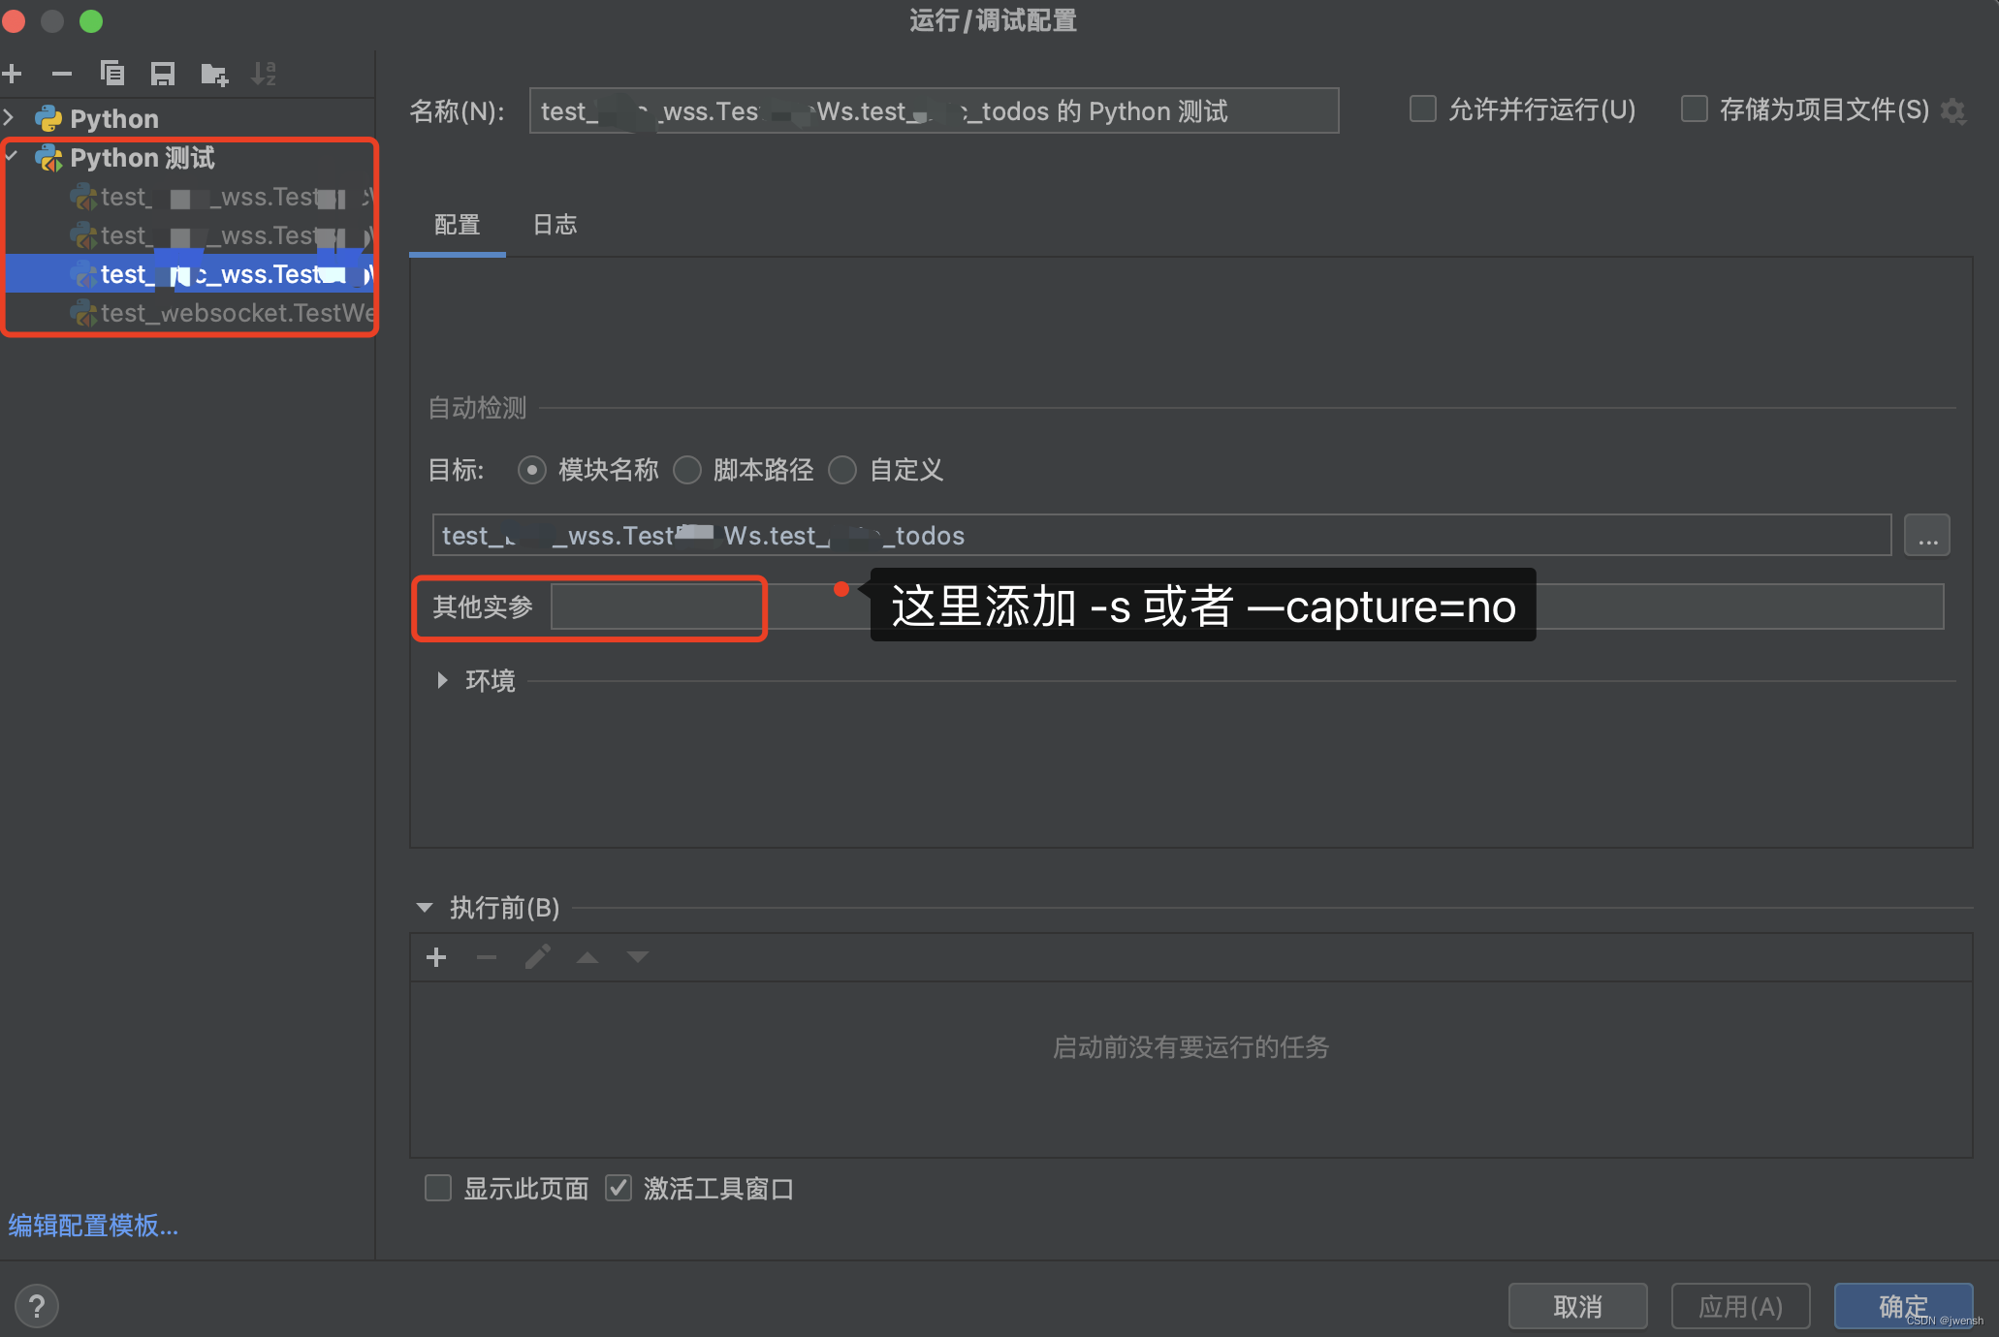Browse for target with ellipsis button

point(1927,535)
